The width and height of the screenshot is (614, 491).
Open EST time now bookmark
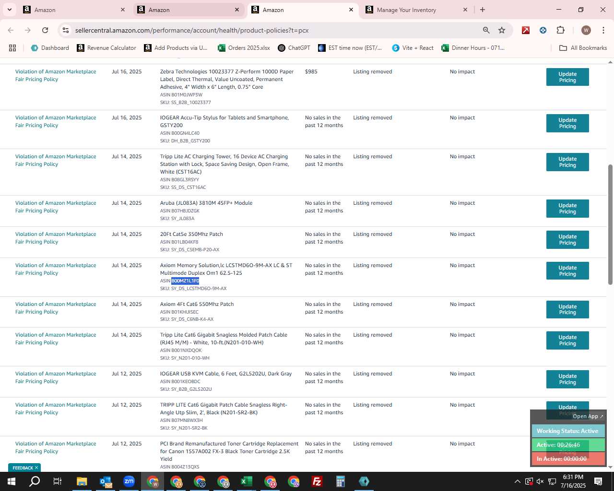coord(350,48)
